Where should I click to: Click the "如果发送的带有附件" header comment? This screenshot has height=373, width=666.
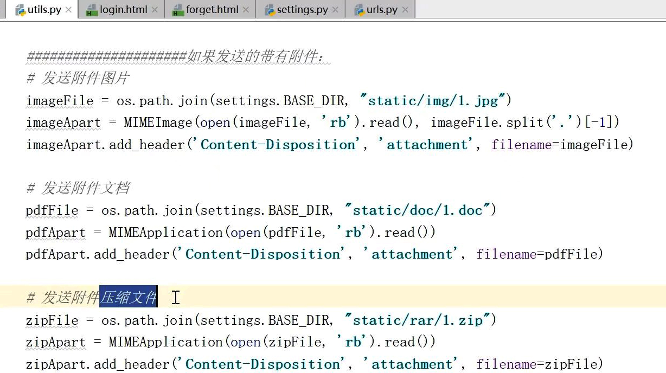178,56
